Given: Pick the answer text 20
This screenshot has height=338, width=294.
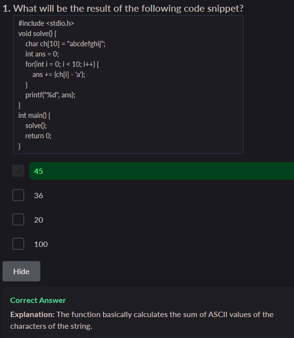Looking at the screenshot, I should 39,220.
